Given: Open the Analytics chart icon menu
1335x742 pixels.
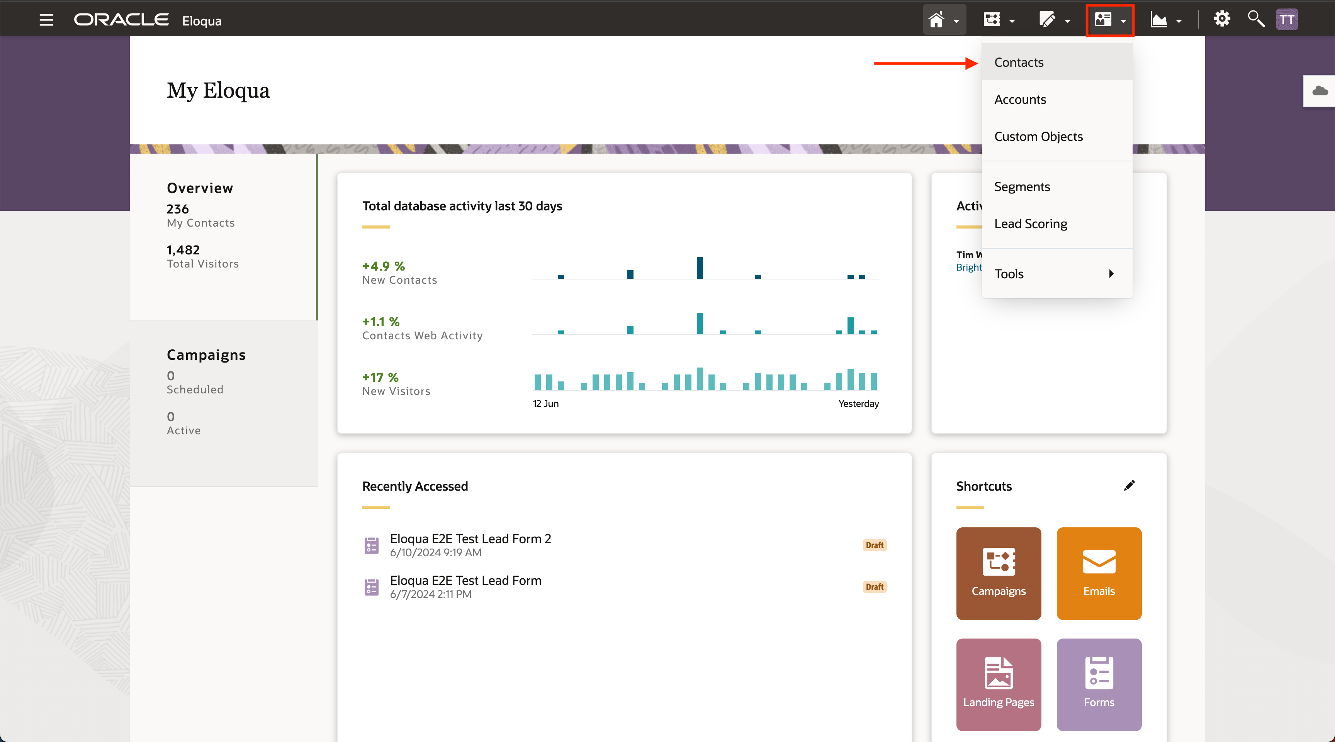Looking at the screenshot, I should point(1165,20).
